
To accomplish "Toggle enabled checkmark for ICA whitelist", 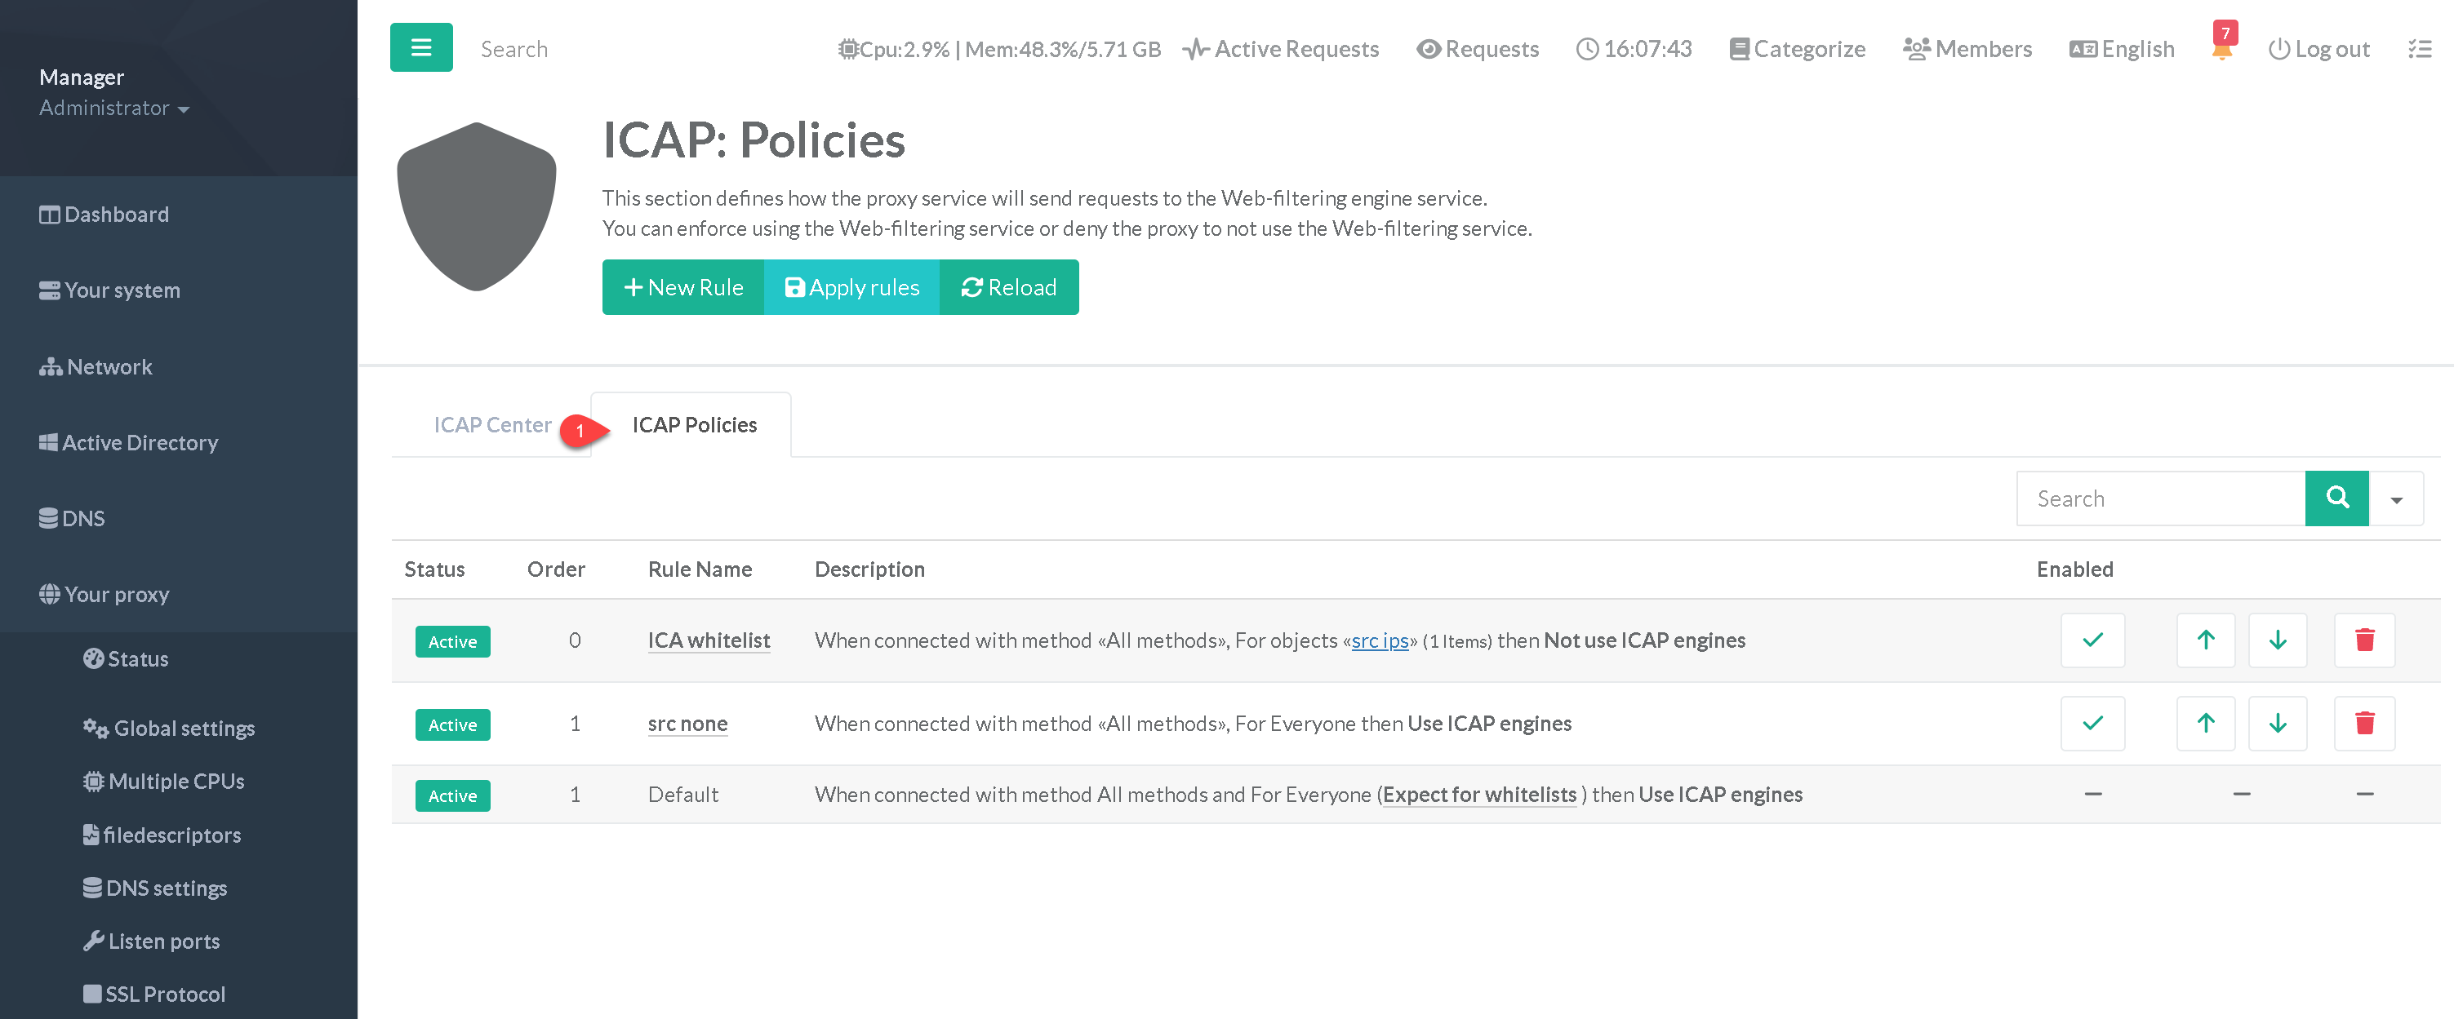I will tap(2092, 640).
